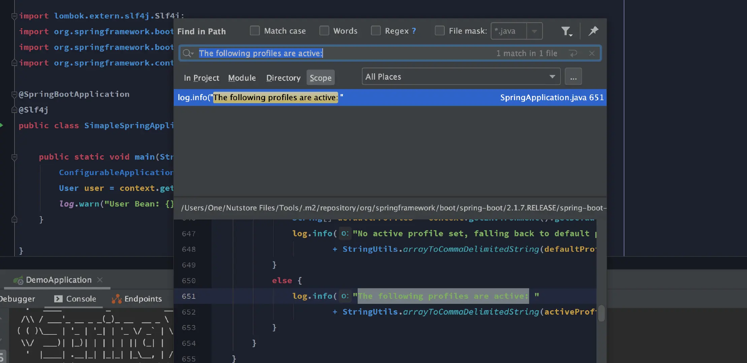Clear the search text with X icon
The width and height of the screenshot is (747, 363).
(592, 53)
